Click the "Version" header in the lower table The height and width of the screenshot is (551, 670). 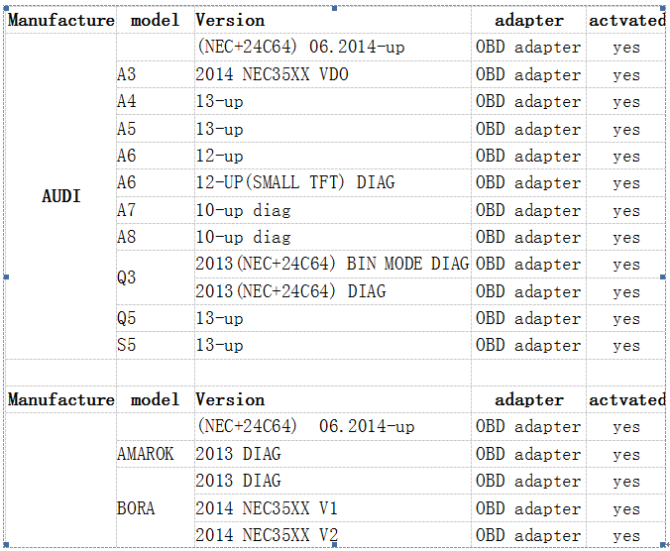[x=230, y=400]
